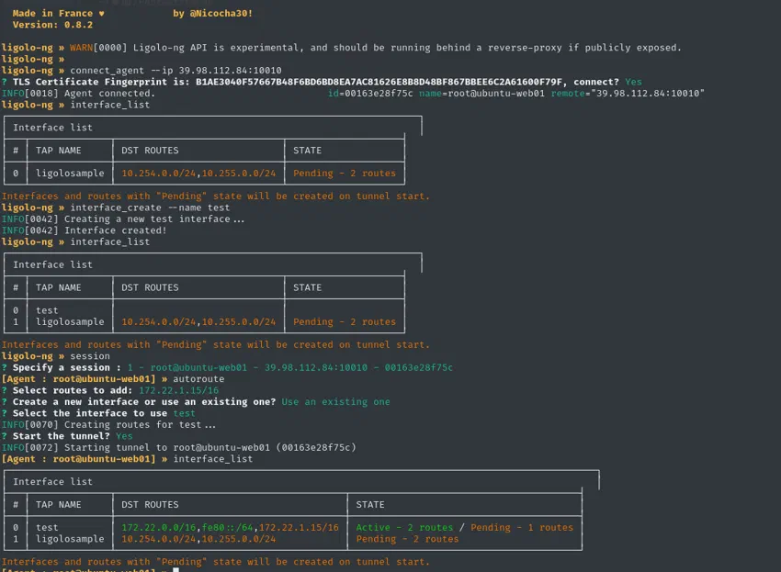Click the Active - 2 routes state text
Screen dimensions: 781x572
click(x=404, y=528)
